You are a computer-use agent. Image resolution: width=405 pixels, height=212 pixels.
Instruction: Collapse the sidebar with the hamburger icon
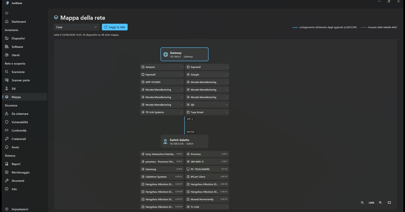tap(7, 13)
